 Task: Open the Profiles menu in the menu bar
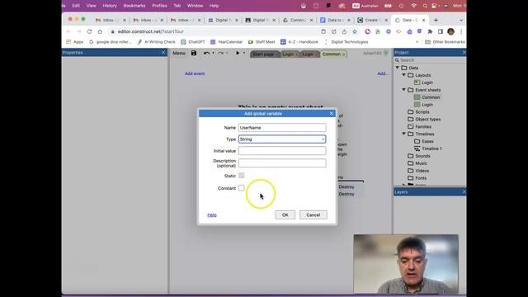click(159, 6)
